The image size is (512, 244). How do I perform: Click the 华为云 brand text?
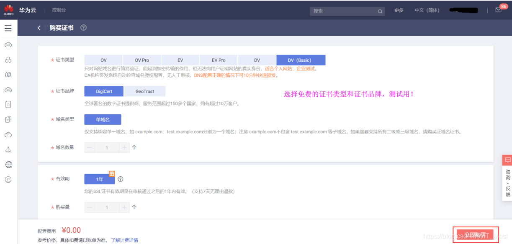coord(28,10)
